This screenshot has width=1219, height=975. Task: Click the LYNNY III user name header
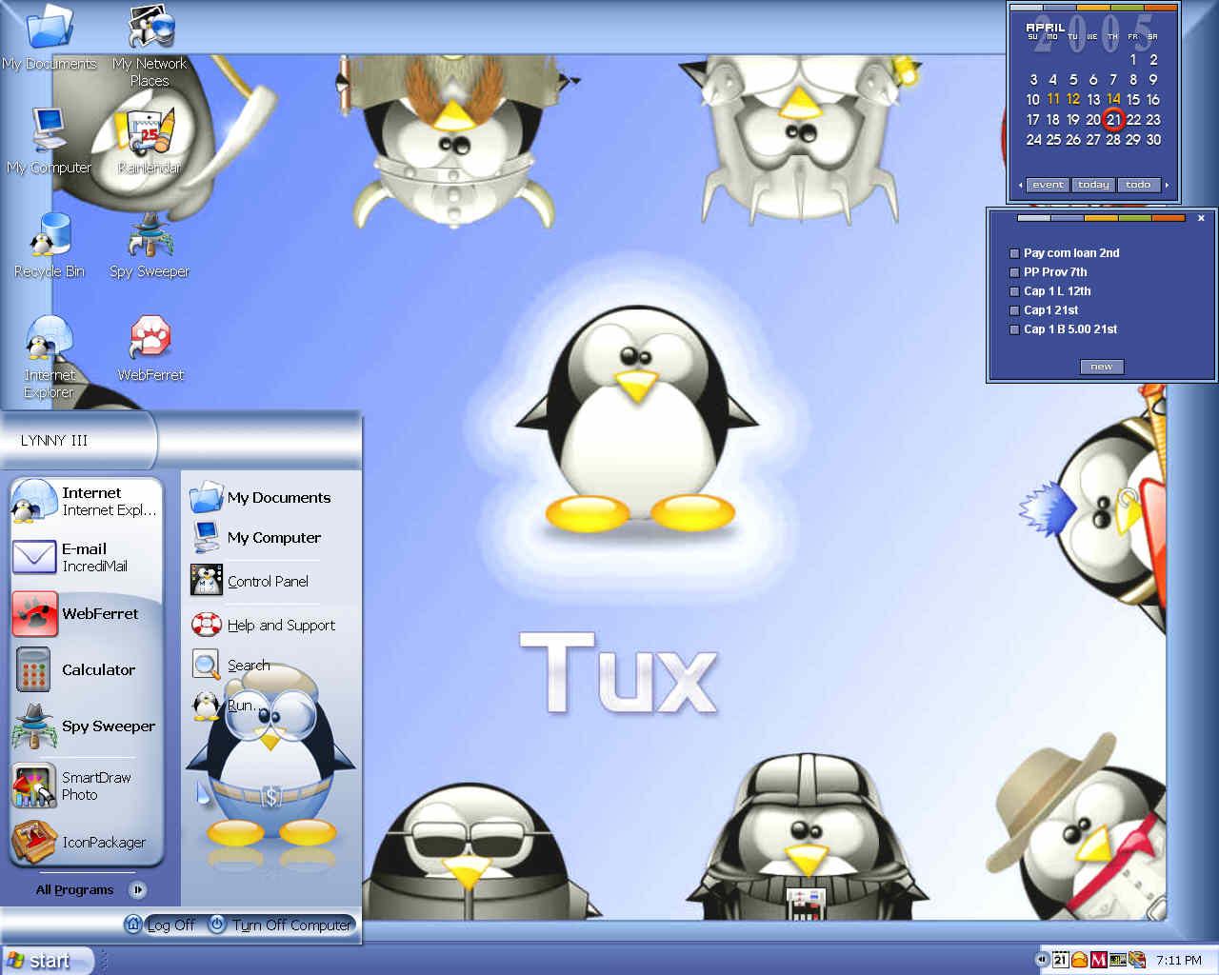54,441
